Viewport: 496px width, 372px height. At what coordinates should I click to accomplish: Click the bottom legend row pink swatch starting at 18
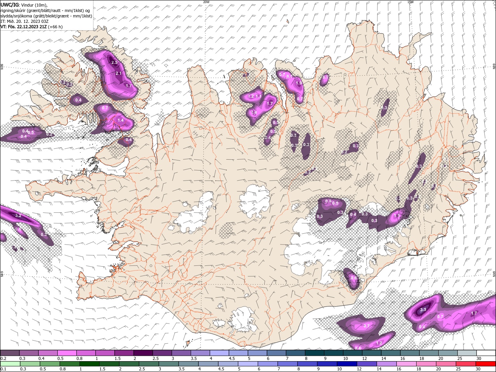click(426, 363)
